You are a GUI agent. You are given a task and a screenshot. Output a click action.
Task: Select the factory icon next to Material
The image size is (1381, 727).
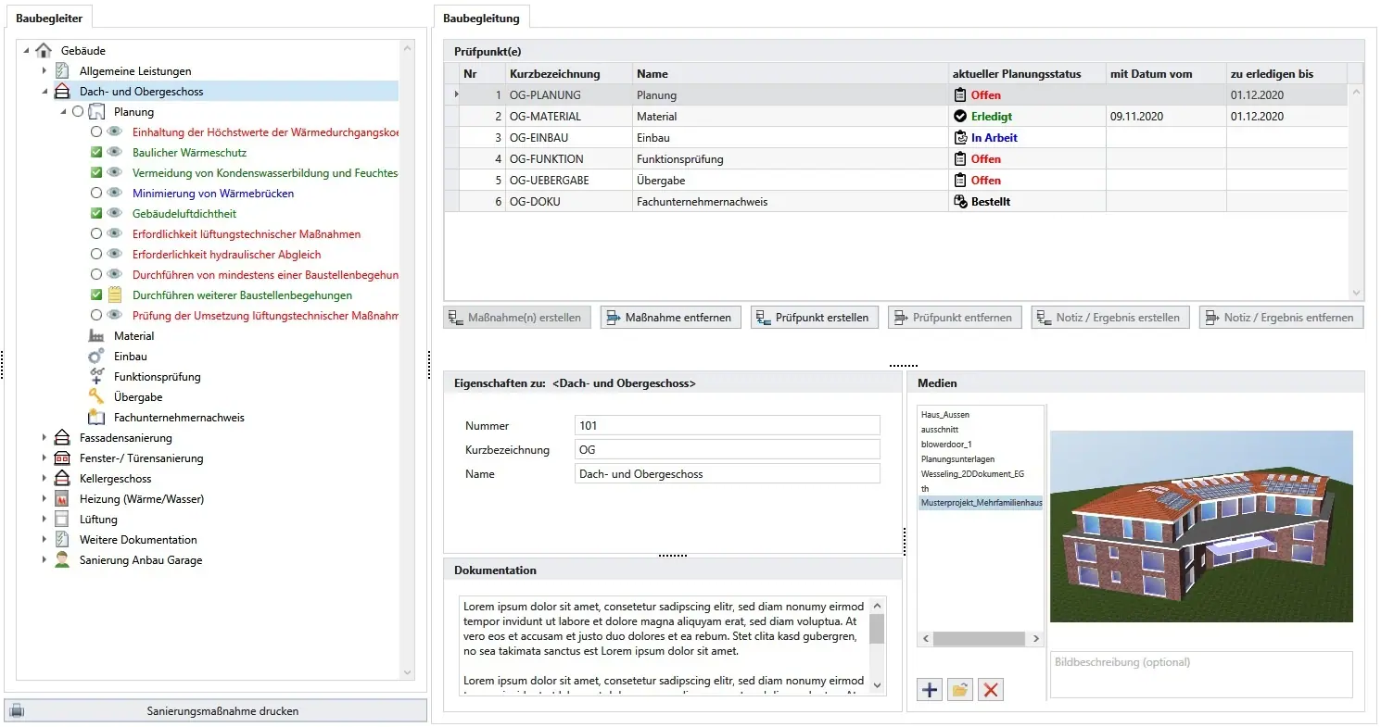click(96, 336)
